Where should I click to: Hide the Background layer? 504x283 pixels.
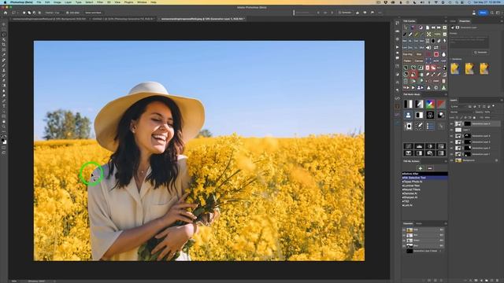[x=451, y=160]
